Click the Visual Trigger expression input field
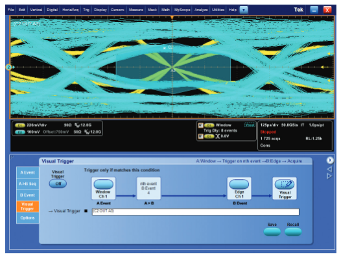Screen dimensions: 341x257 pos(196,212)
